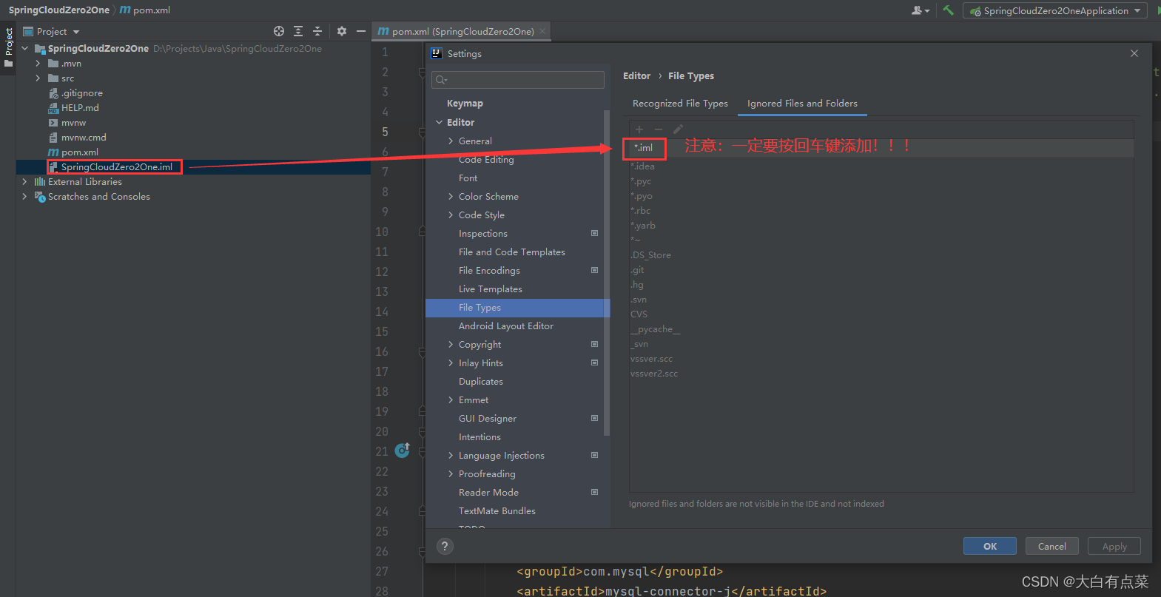Select pom.xml file in project tree
The image size is (1161, 597).
point(79,152)
